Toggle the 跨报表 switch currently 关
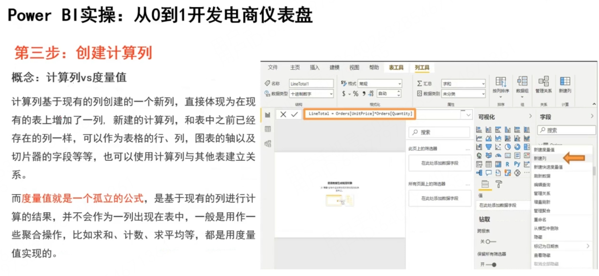Image resolution: width=599 pixels, height=276 pixels. tap(491, 242)
